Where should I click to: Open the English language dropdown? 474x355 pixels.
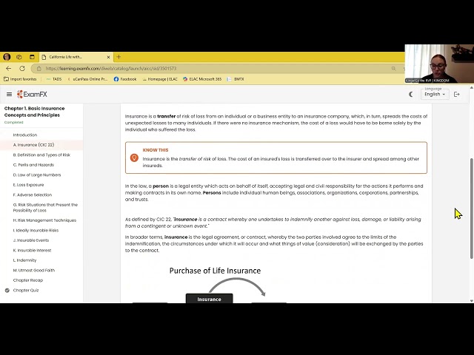[x=435, y=94]
